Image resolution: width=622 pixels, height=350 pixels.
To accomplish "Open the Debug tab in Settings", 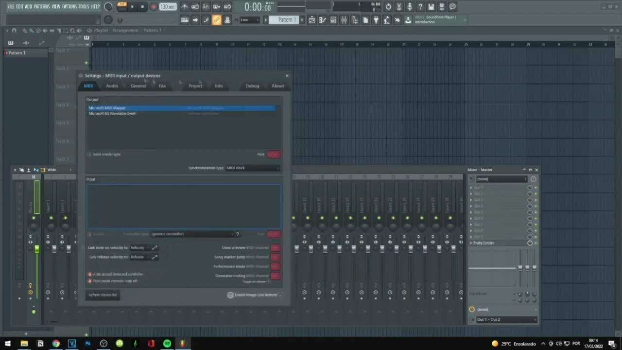I will [x=252, y=86].
